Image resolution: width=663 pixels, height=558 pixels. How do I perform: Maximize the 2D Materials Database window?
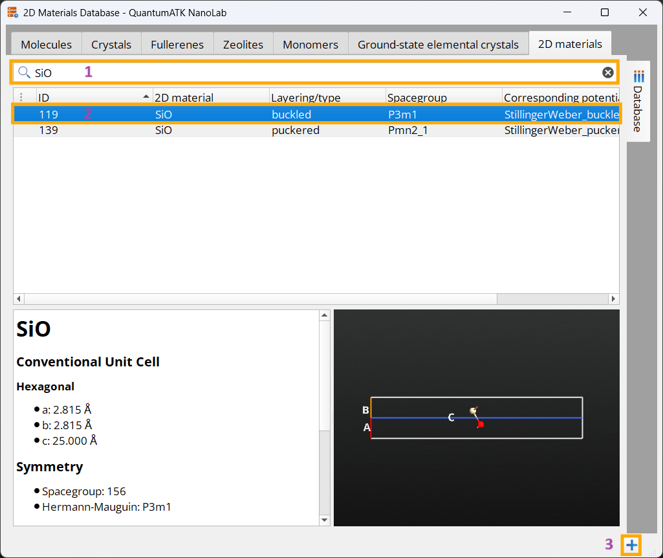point(605,12)
